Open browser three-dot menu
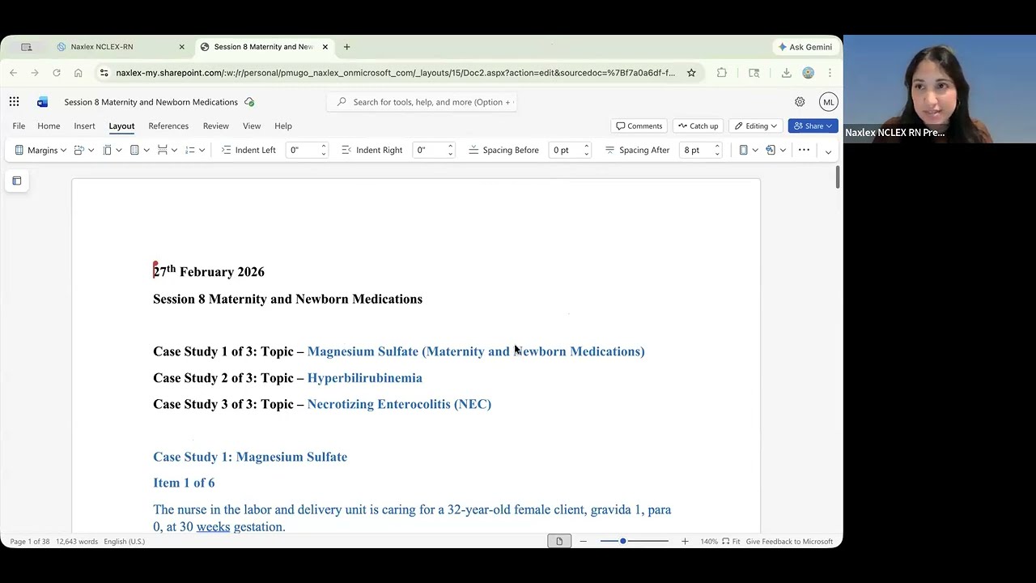The image size is (1036, 583). (x=830, y=73)
